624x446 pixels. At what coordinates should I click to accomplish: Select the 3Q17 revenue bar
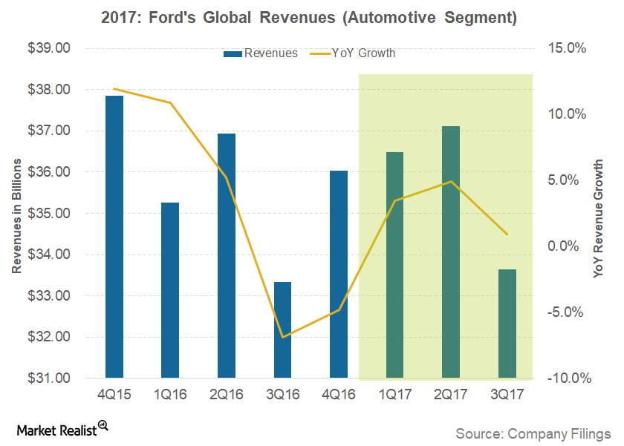click(507, 323)
